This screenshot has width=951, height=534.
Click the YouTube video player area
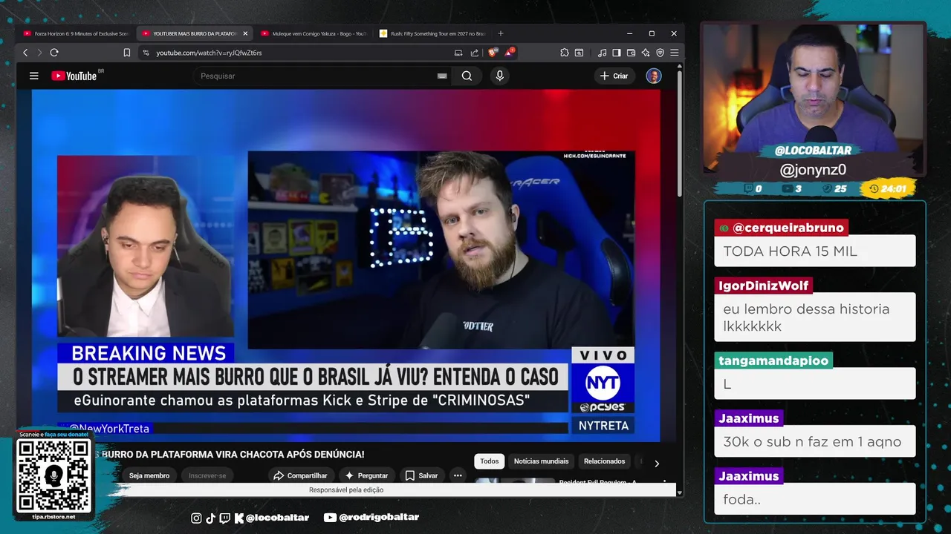[x=345, y=266]
